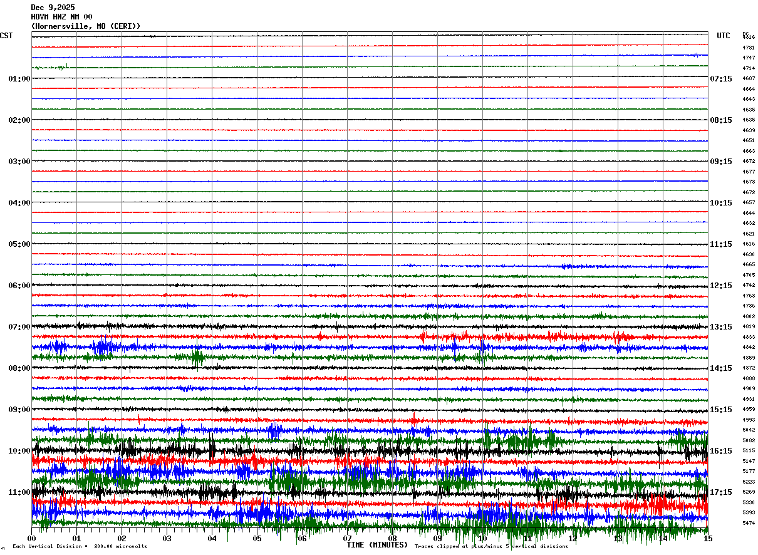
Task: Click the DC offset value '5223'
Action: (749, 482)
